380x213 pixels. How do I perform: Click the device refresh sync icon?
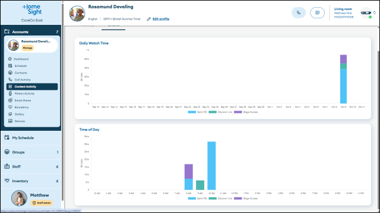pyautogui.click(x=375, y=12)
